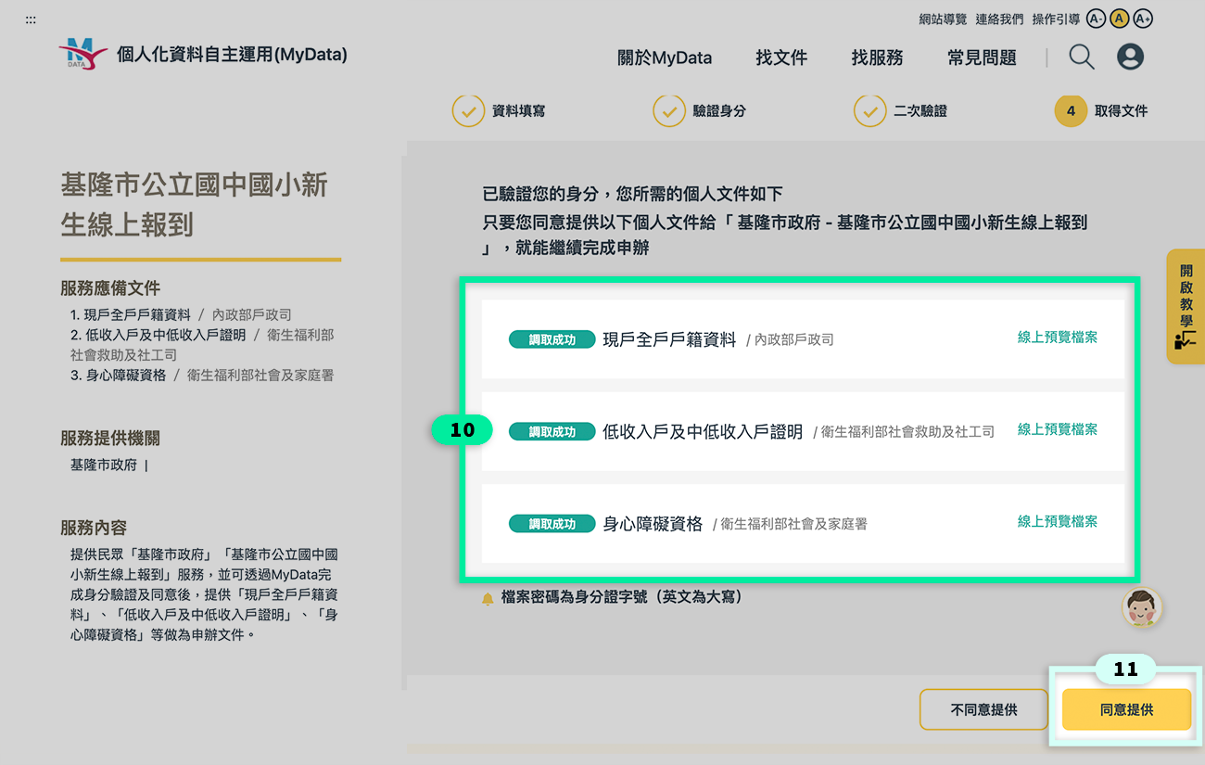The height and width of the screenshot is (765, 1205).
Task: Click the 服務內容 heading
Action: 94,528
